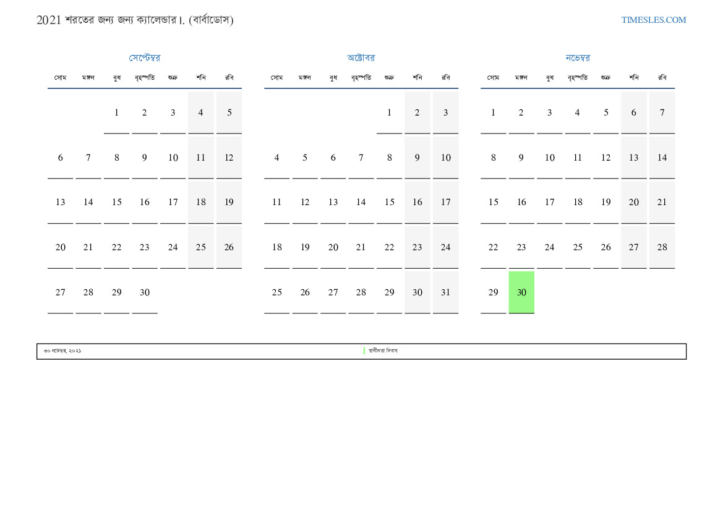The width and height of the screenshot is (723, 511).
Task: Click the অক্টোবর month heading
Action: (x=361, y=58)
